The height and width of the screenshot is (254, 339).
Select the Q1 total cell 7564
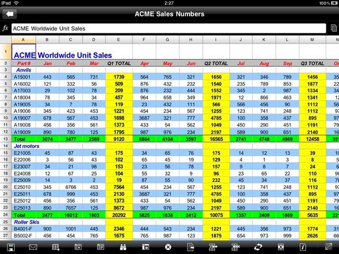point(119,187)
